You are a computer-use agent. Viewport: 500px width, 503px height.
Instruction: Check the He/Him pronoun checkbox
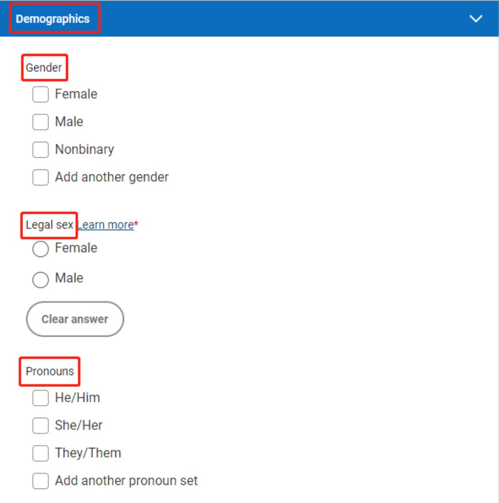(x=41, y=398)
